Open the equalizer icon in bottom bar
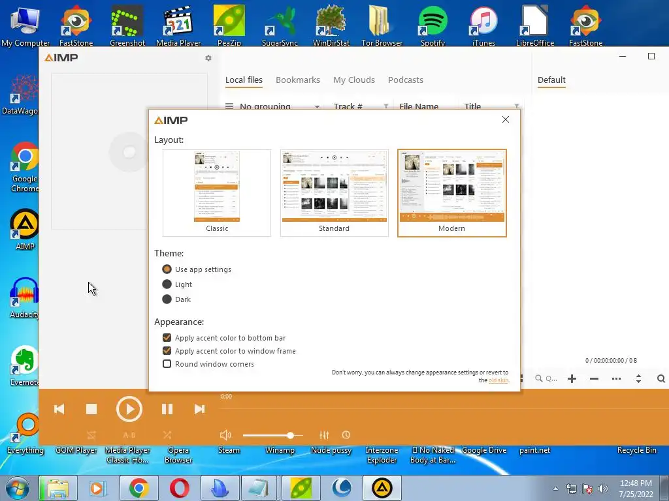This screenshot has width=669, height=501. pyautogui.click(x=324, y=435)
